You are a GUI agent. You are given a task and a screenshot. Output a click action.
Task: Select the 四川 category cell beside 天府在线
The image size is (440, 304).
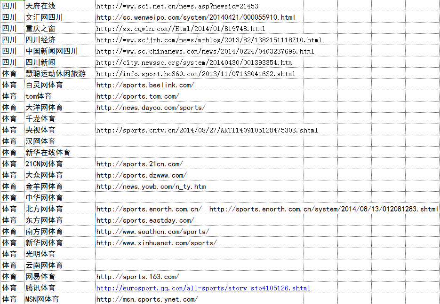[12, 6]
